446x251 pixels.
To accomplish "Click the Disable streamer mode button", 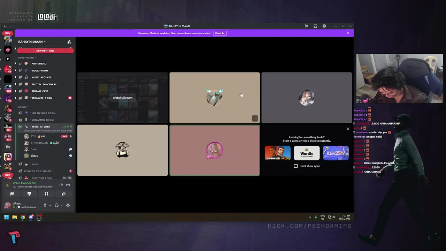I will coord(220,33).
